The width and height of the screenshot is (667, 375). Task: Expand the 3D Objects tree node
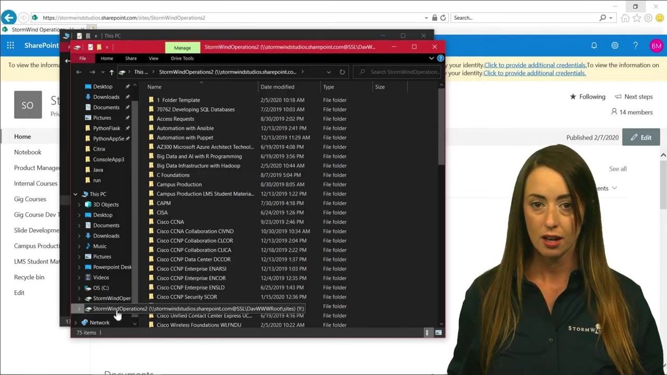coord(79,205)
